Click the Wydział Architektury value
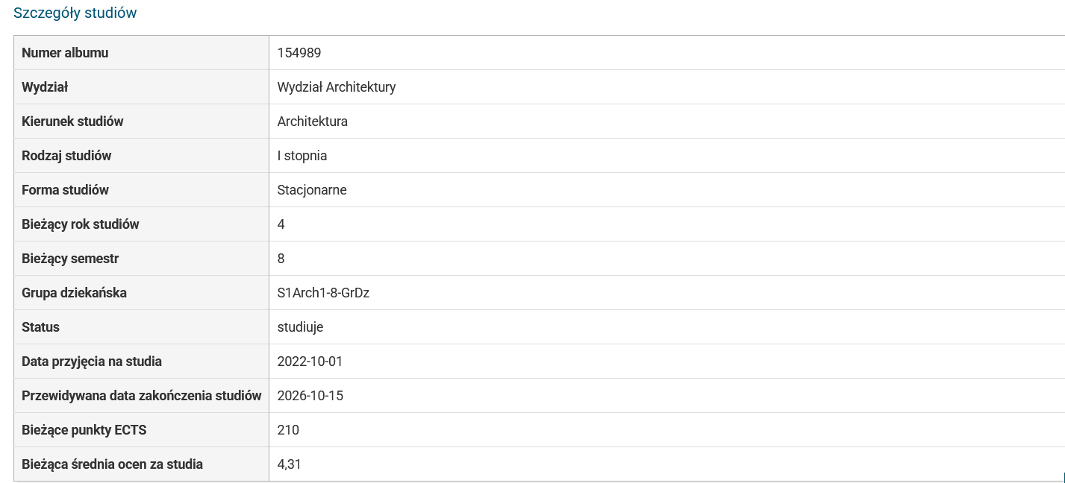This screenshot has width=1065, height=483. [x=336, y=87]
